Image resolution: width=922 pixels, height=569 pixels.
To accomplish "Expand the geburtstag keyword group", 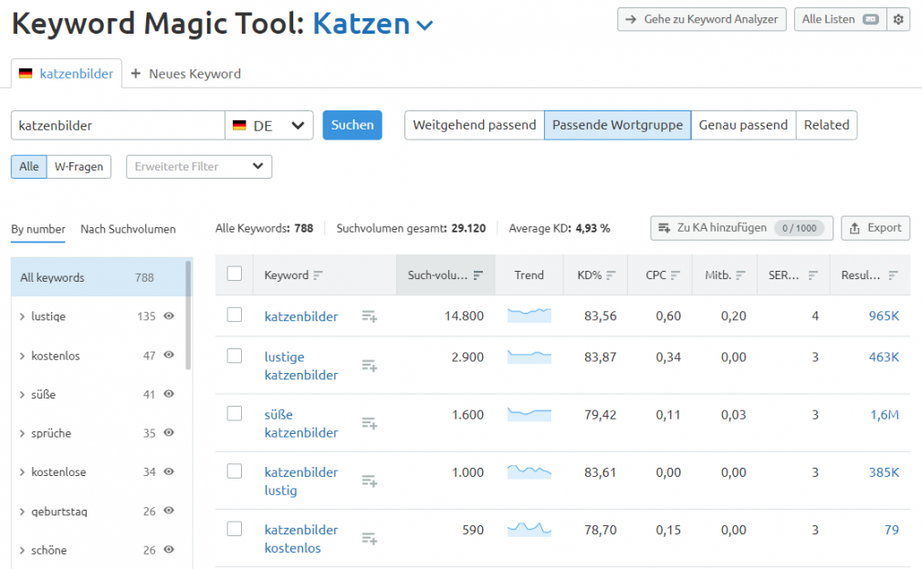I will click(22, 512).
